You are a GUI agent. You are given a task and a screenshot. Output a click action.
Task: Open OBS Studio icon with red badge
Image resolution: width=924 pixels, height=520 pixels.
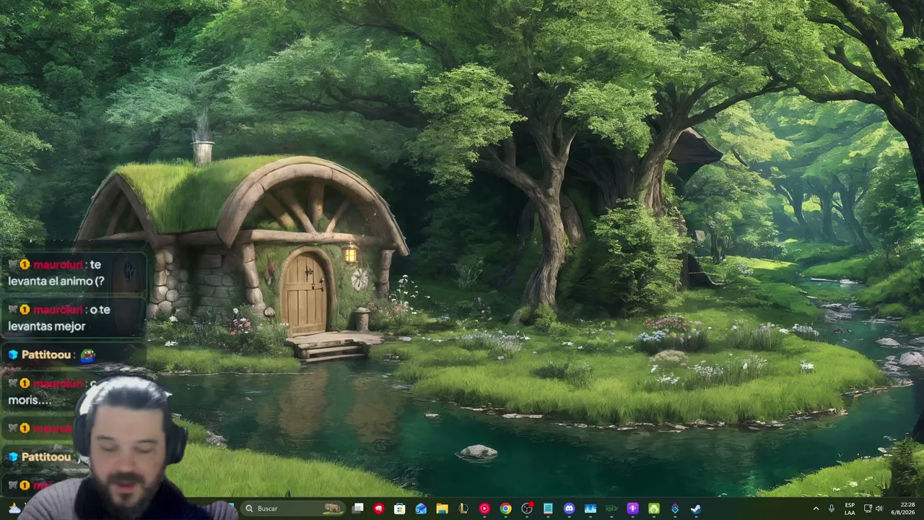[527, 508]
